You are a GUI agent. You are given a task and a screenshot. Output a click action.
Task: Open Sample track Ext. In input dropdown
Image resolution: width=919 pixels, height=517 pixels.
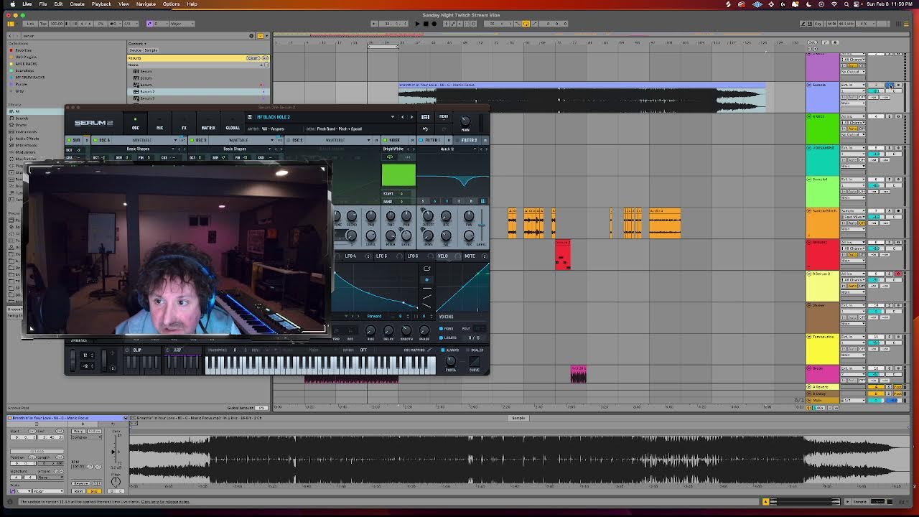852,85
